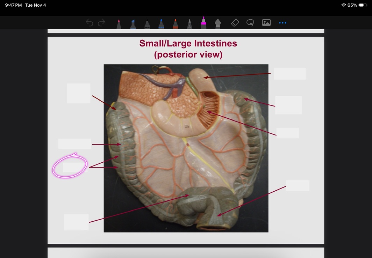The width and height of the screenshot is (372, 258).
Task: Choose the gray fountain pen nib tool
Action: coord(217,24)
